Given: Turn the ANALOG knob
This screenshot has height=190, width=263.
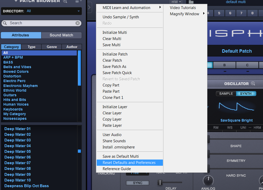Looking at the screenshot, I should [208, 181].
